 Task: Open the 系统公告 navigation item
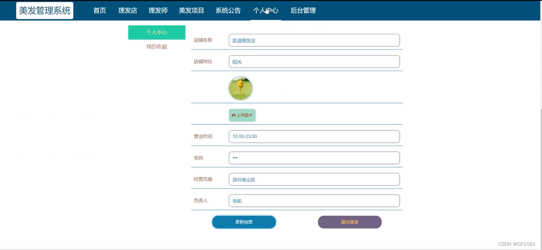[x=228, y=10]
